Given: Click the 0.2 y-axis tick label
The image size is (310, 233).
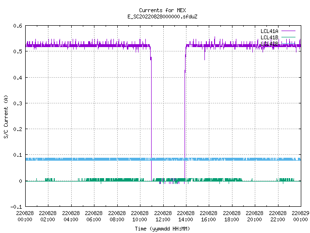Looking at the screenshot, I should 17,129.
